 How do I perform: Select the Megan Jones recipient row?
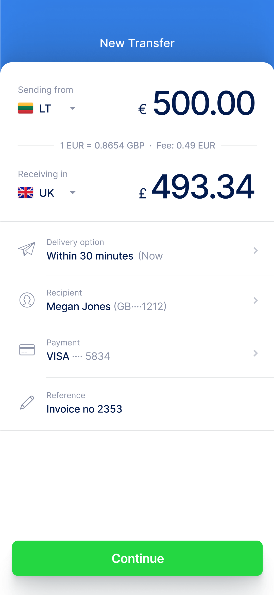click(107, 306)
